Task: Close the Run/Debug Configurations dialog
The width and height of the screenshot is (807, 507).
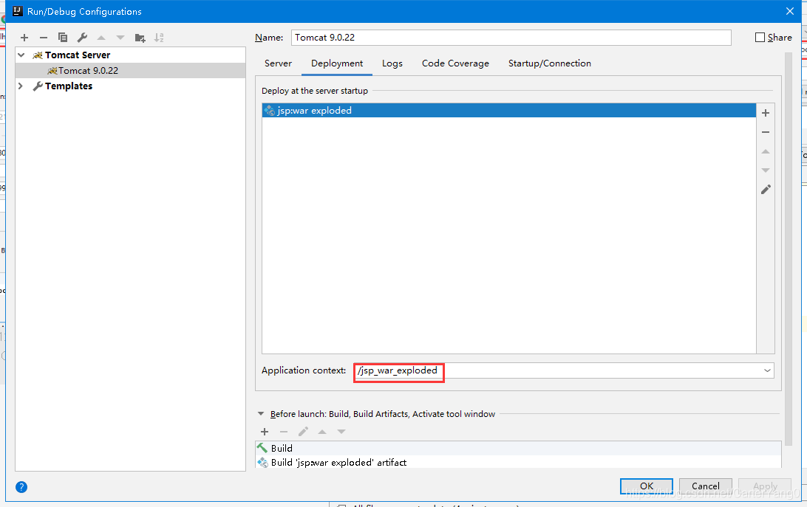Action: [790, 11]
